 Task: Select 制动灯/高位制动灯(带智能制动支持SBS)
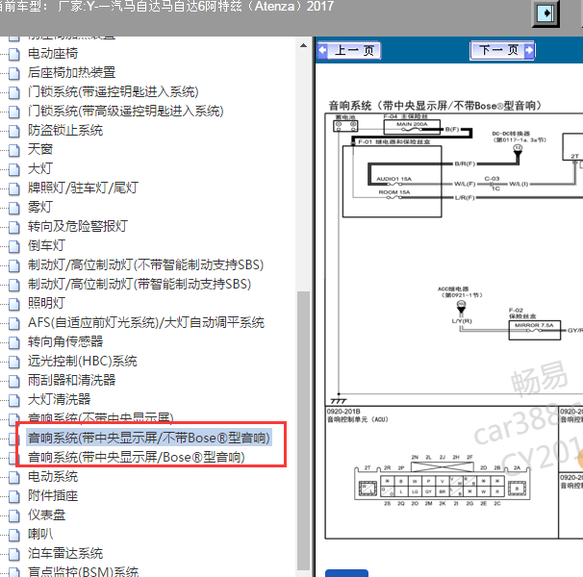click(139, 285)
